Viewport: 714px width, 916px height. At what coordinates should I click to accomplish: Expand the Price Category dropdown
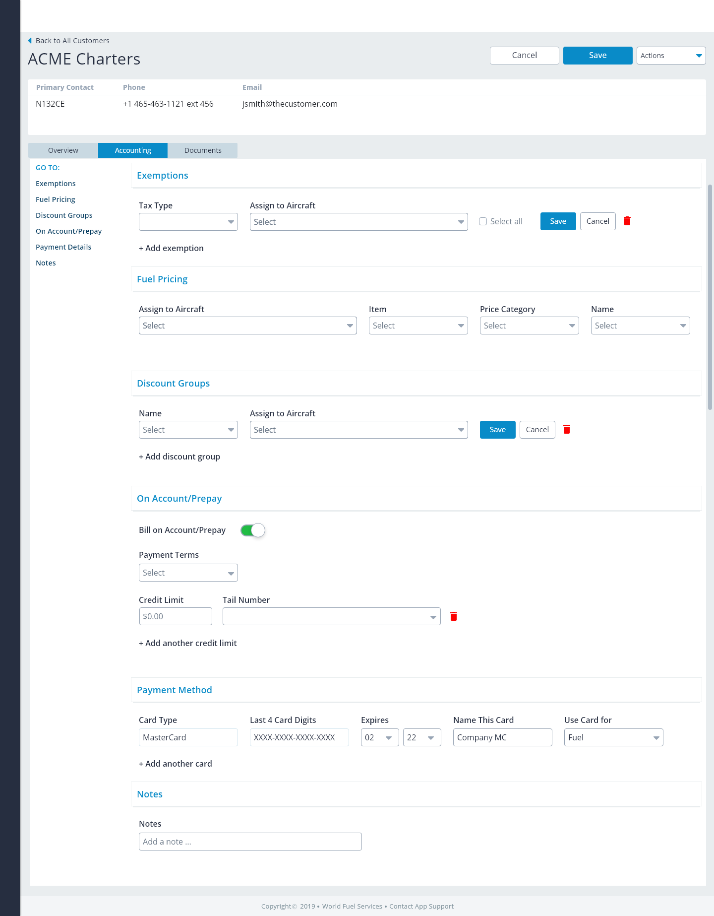[x=529, y=326]
